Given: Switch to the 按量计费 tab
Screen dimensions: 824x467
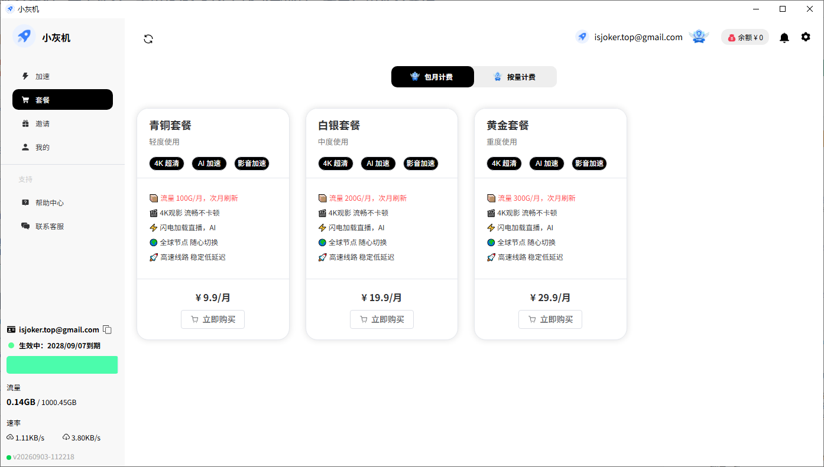Looking at the screenshot, I should pyautogui.click(x=515, y=77).
